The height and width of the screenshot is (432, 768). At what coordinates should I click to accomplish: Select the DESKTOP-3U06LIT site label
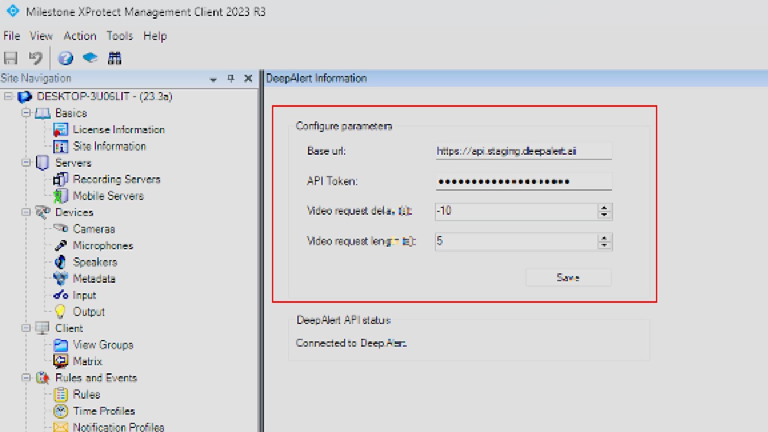104,96
